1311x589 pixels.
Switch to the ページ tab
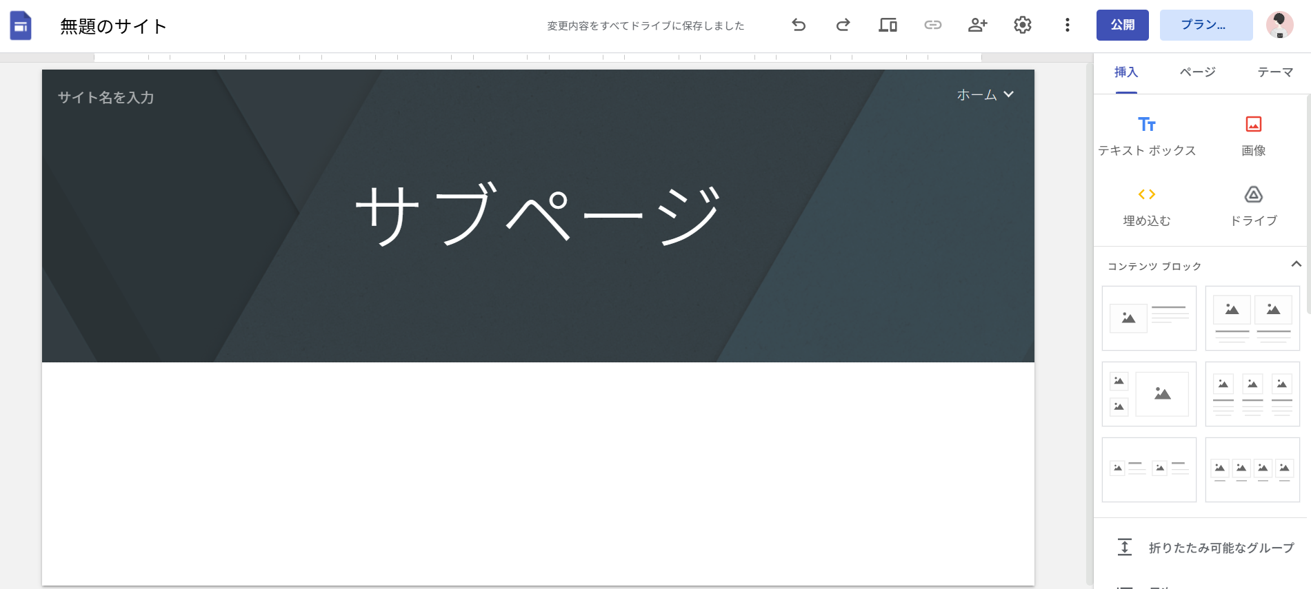1198,72
